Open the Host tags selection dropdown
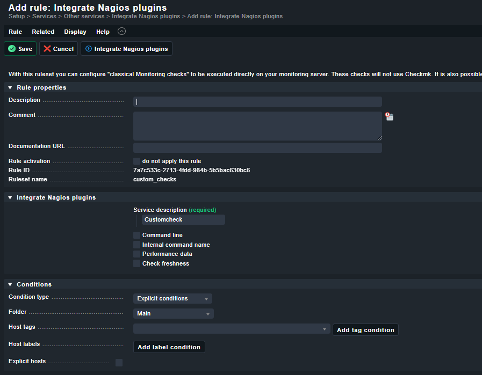 [231, 329]
